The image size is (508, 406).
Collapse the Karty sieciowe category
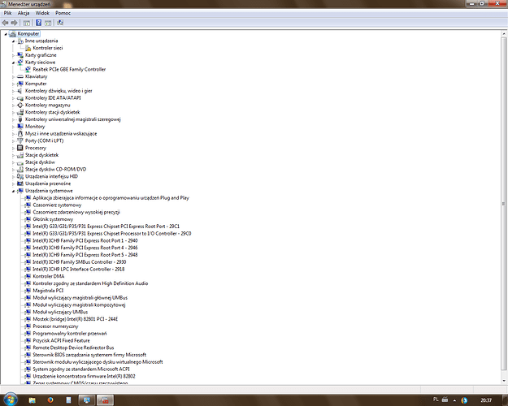(x=13, y=63)
